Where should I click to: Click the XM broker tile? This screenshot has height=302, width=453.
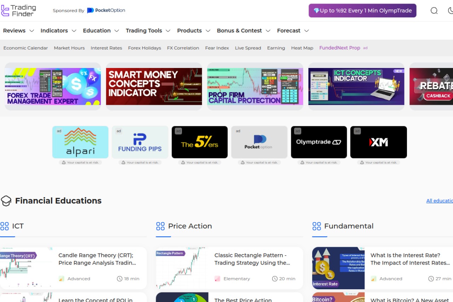[379, 142]
